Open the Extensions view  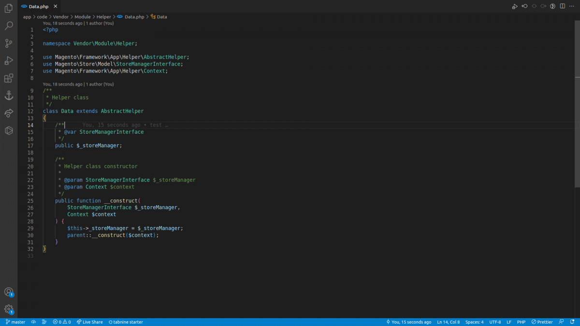coord(8,78)
